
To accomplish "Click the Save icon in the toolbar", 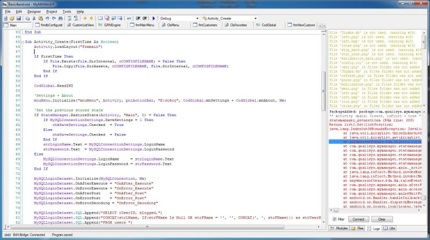I will [x=18, y=18].
